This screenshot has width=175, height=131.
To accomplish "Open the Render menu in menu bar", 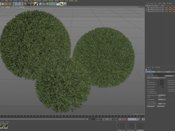I will point(26,1).
